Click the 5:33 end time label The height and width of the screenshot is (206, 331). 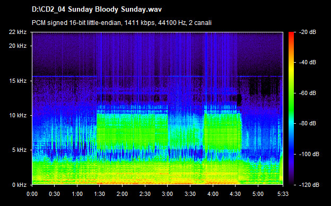[283, 194]
